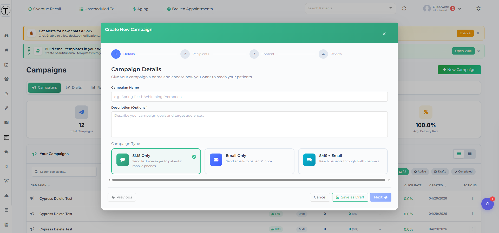Open the patients group icon in sidebar
This screenshot has height=233, width=499.
coord(6,79)
